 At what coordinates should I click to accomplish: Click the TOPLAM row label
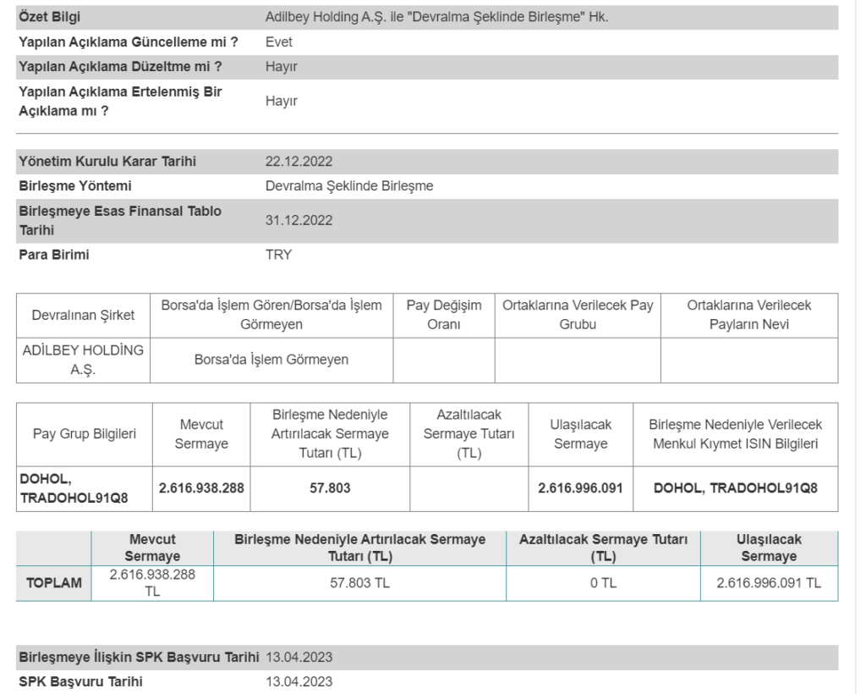pos(53,581)
